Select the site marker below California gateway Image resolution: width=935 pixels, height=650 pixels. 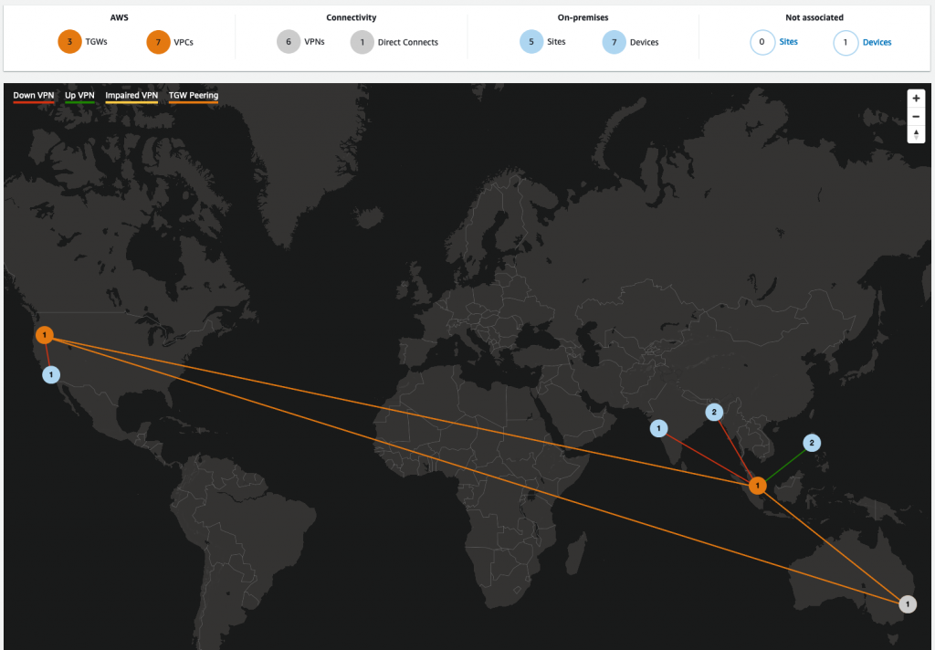click(51, 375)
